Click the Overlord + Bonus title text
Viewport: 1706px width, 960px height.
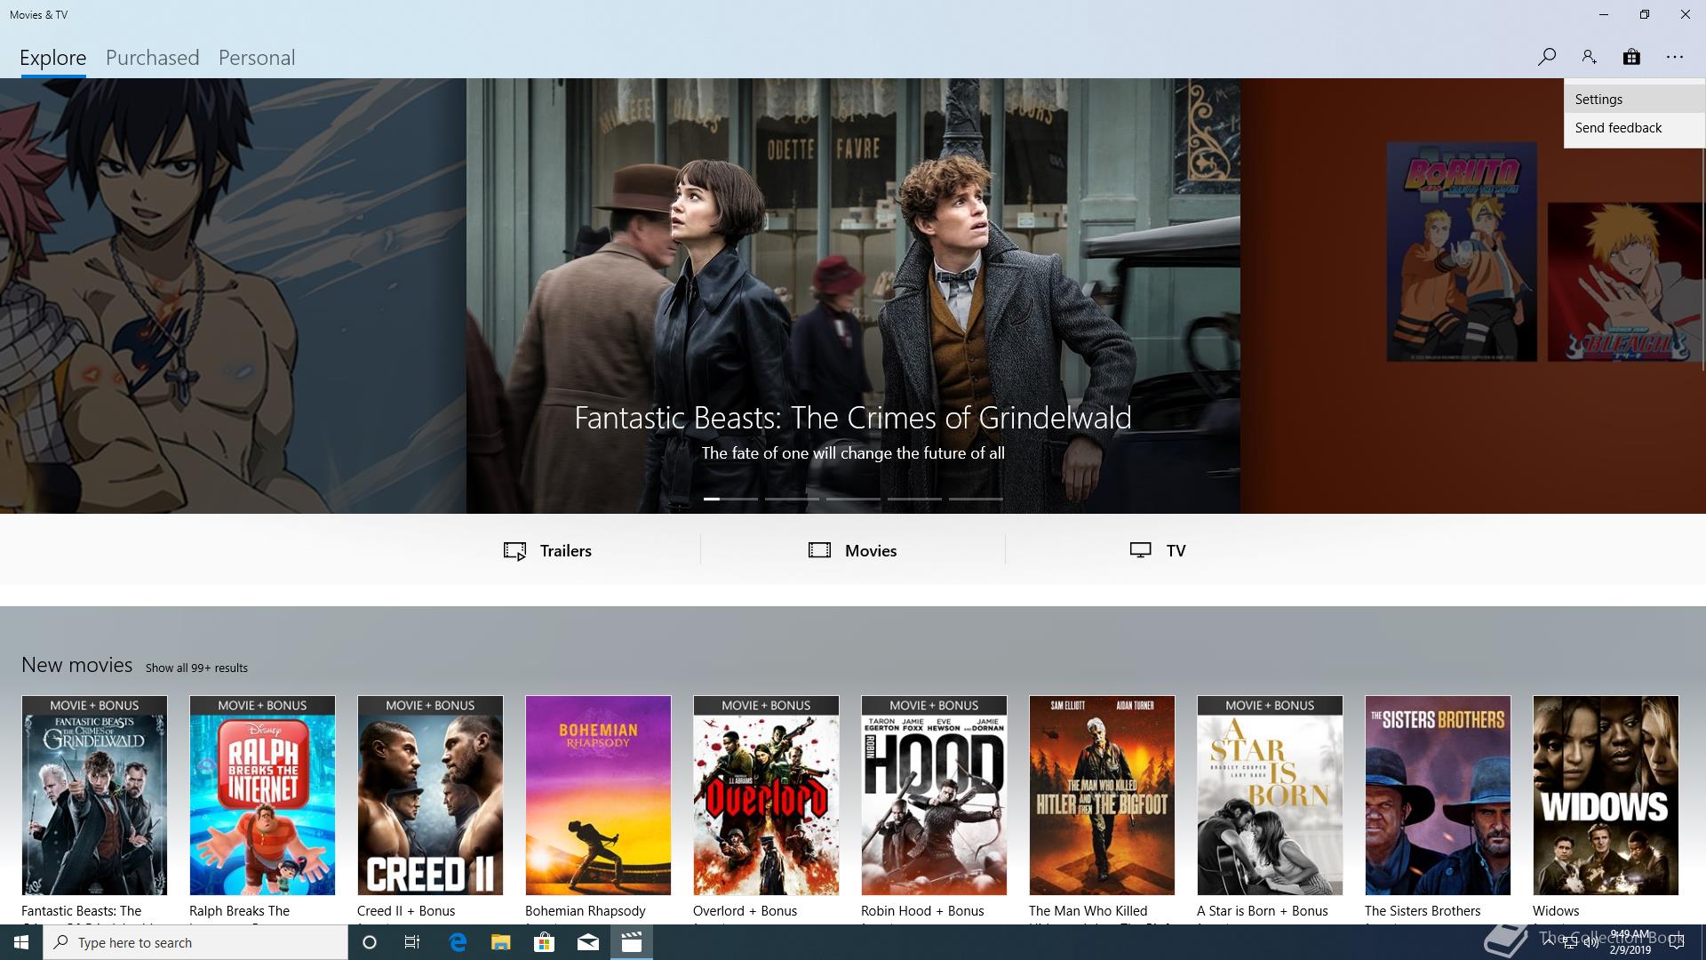coord(745,911)
